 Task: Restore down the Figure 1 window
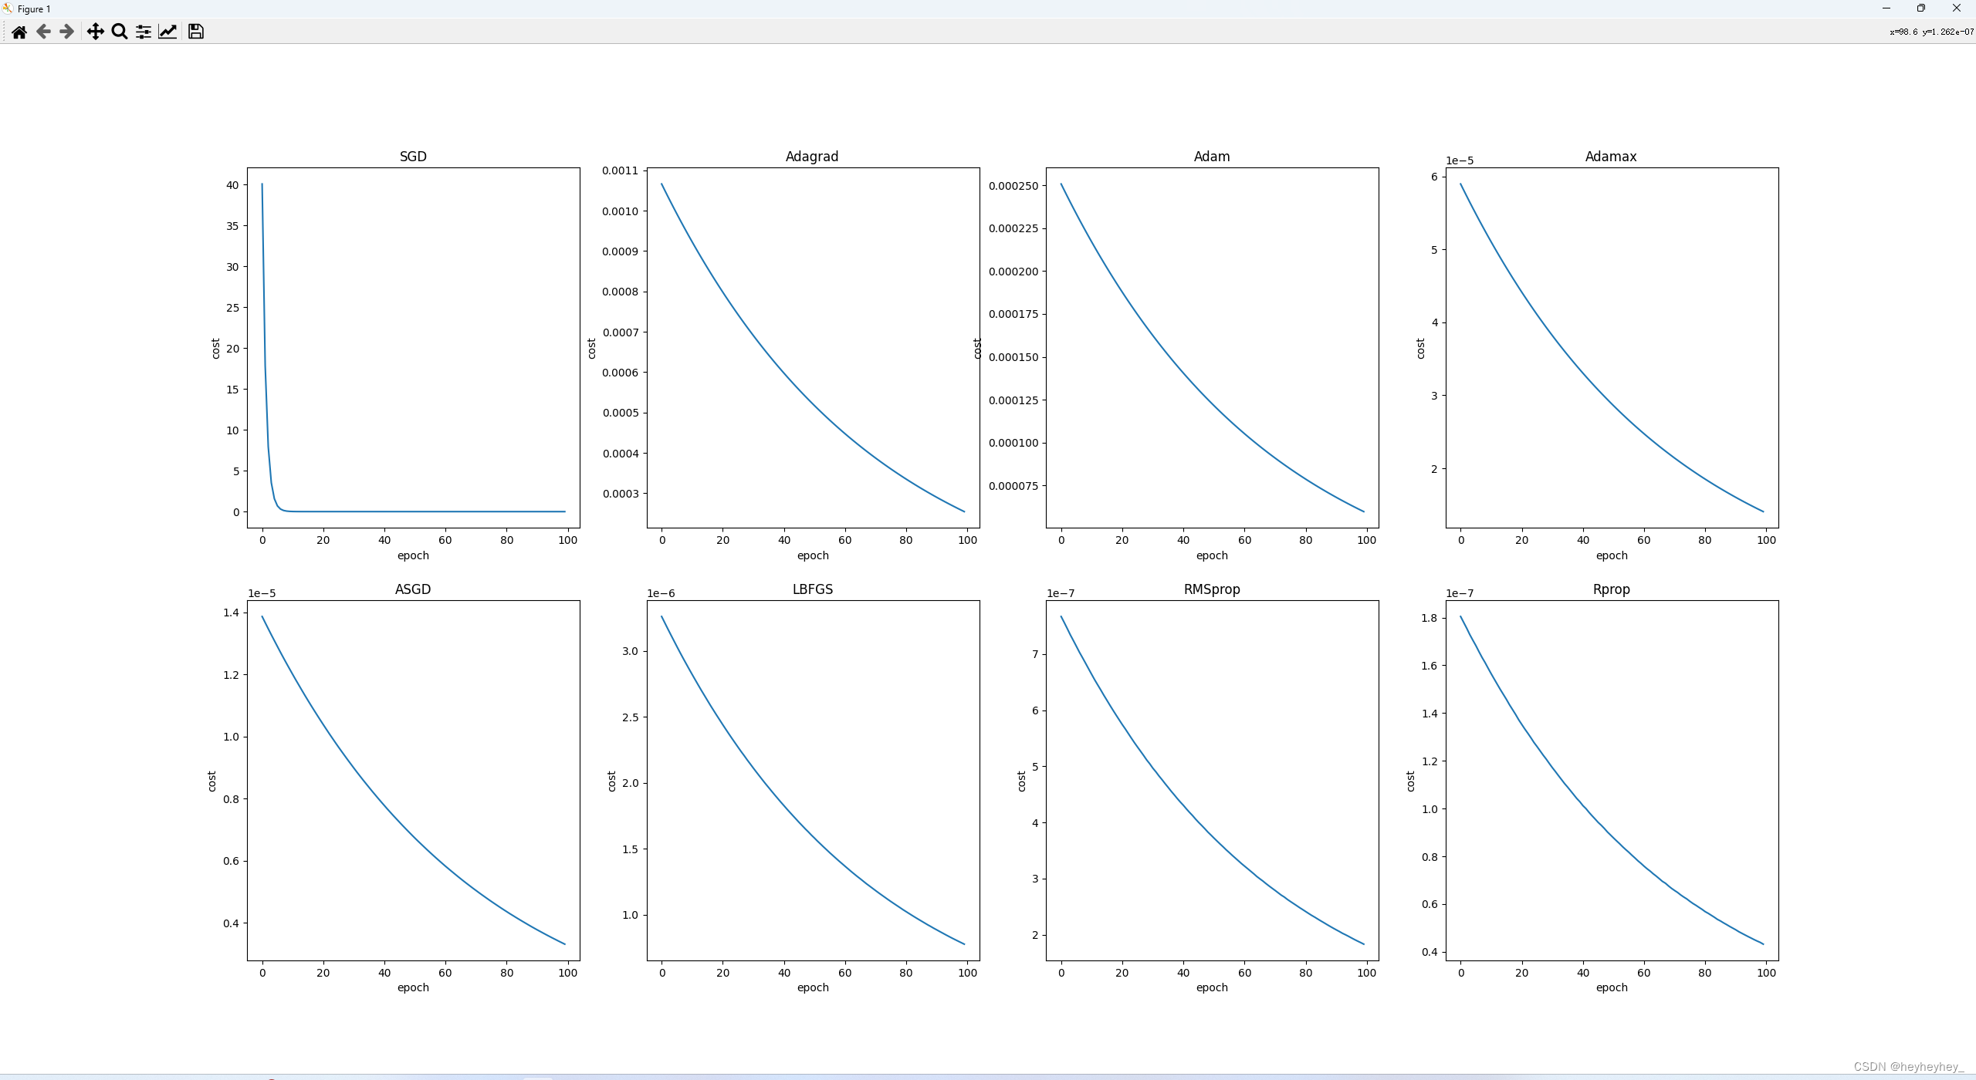tap(1921, 8)
